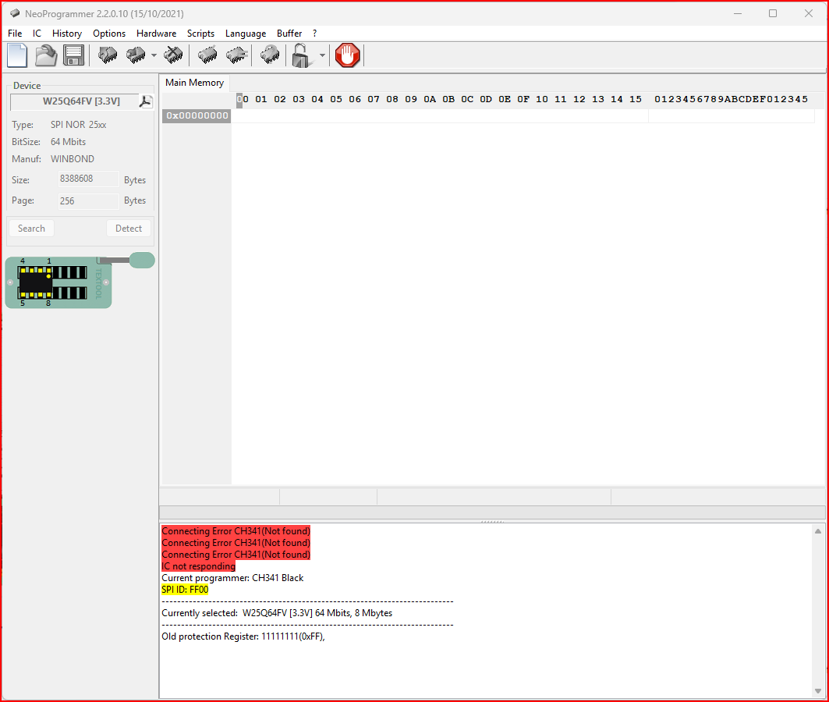Image resolution: width=829 pixels, height=702 pixels.
Task: Save buffer using floppy disk icon
Action: 73,55
